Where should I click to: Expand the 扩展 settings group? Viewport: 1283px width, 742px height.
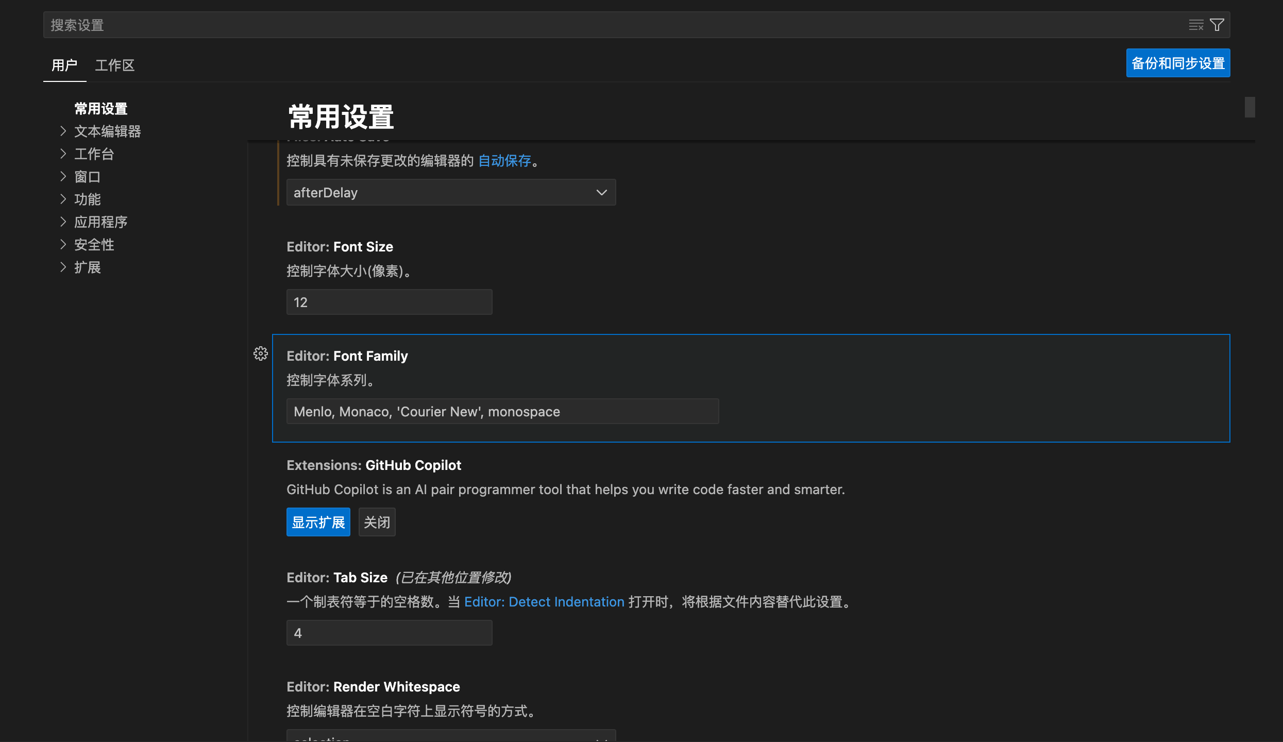(63, 267)
